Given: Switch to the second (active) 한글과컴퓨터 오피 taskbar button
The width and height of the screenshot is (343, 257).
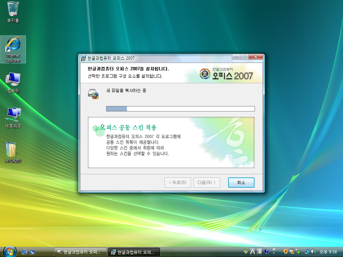Looking at the screenshot, I should tap(134, 252).
